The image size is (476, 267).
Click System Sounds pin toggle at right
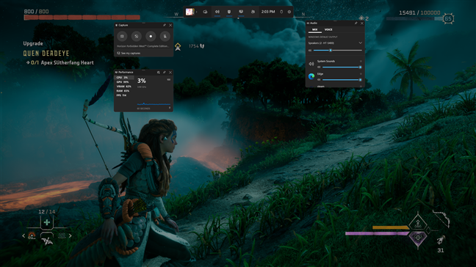point(361,61)
